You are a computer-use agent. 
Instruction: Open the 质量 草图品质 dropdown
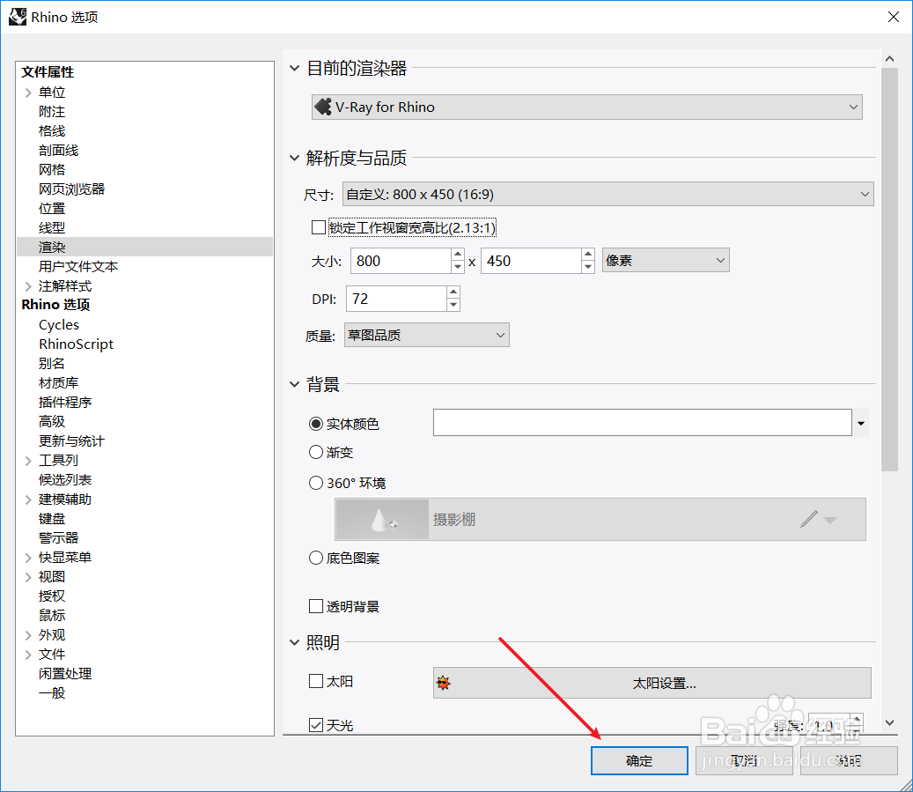[x=427, y=335]
